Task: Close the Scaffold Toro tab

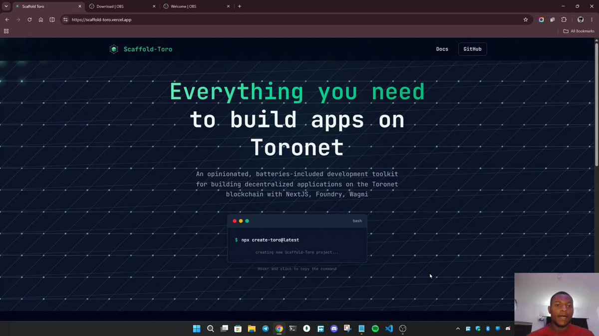Action: coord(79,6)
